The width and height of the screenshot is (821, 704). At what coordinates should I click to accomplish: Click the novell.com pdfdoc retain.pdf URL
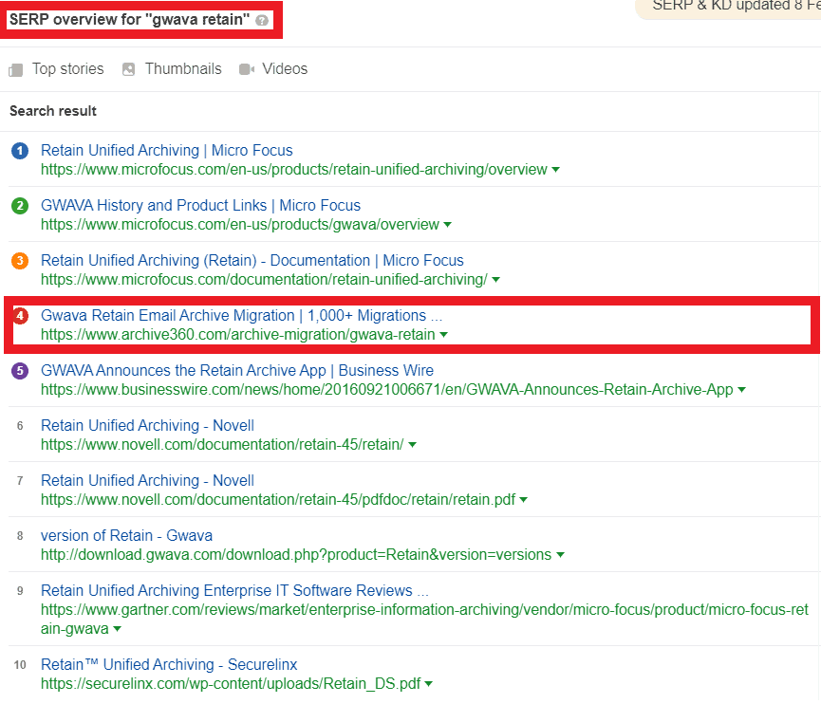point(278,499)
